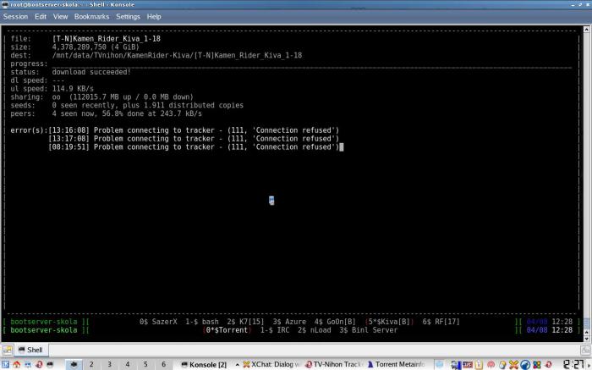Open the Home folder icon in the panel

(17, 364)
